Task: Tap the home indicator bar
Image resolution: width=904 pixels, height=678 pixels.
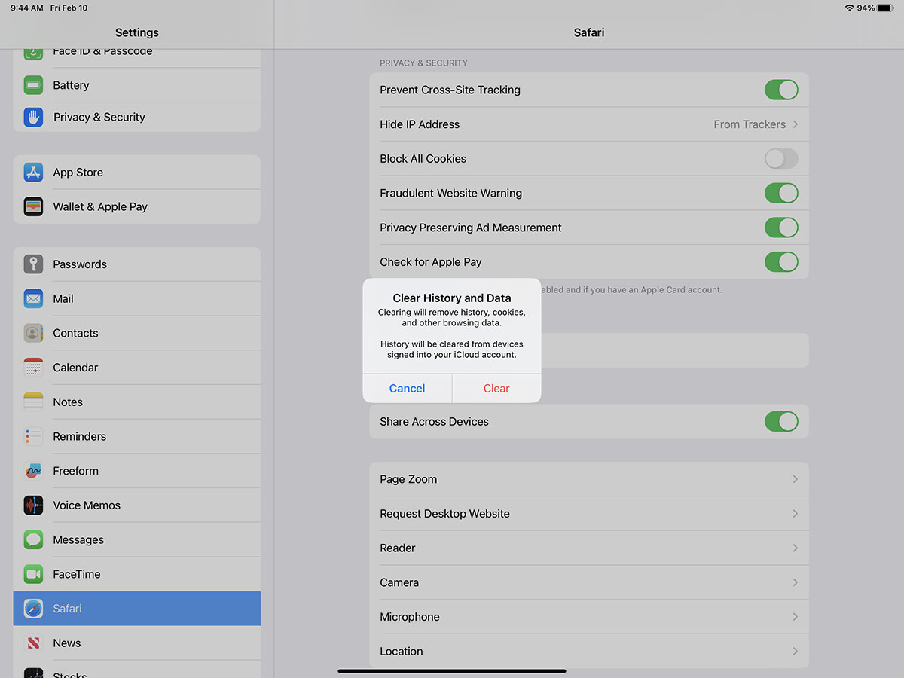Action: coord(452,670)
